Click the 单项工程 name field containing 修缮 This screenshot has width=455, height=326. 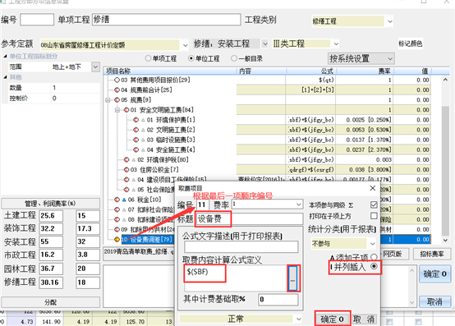(166, 20)
